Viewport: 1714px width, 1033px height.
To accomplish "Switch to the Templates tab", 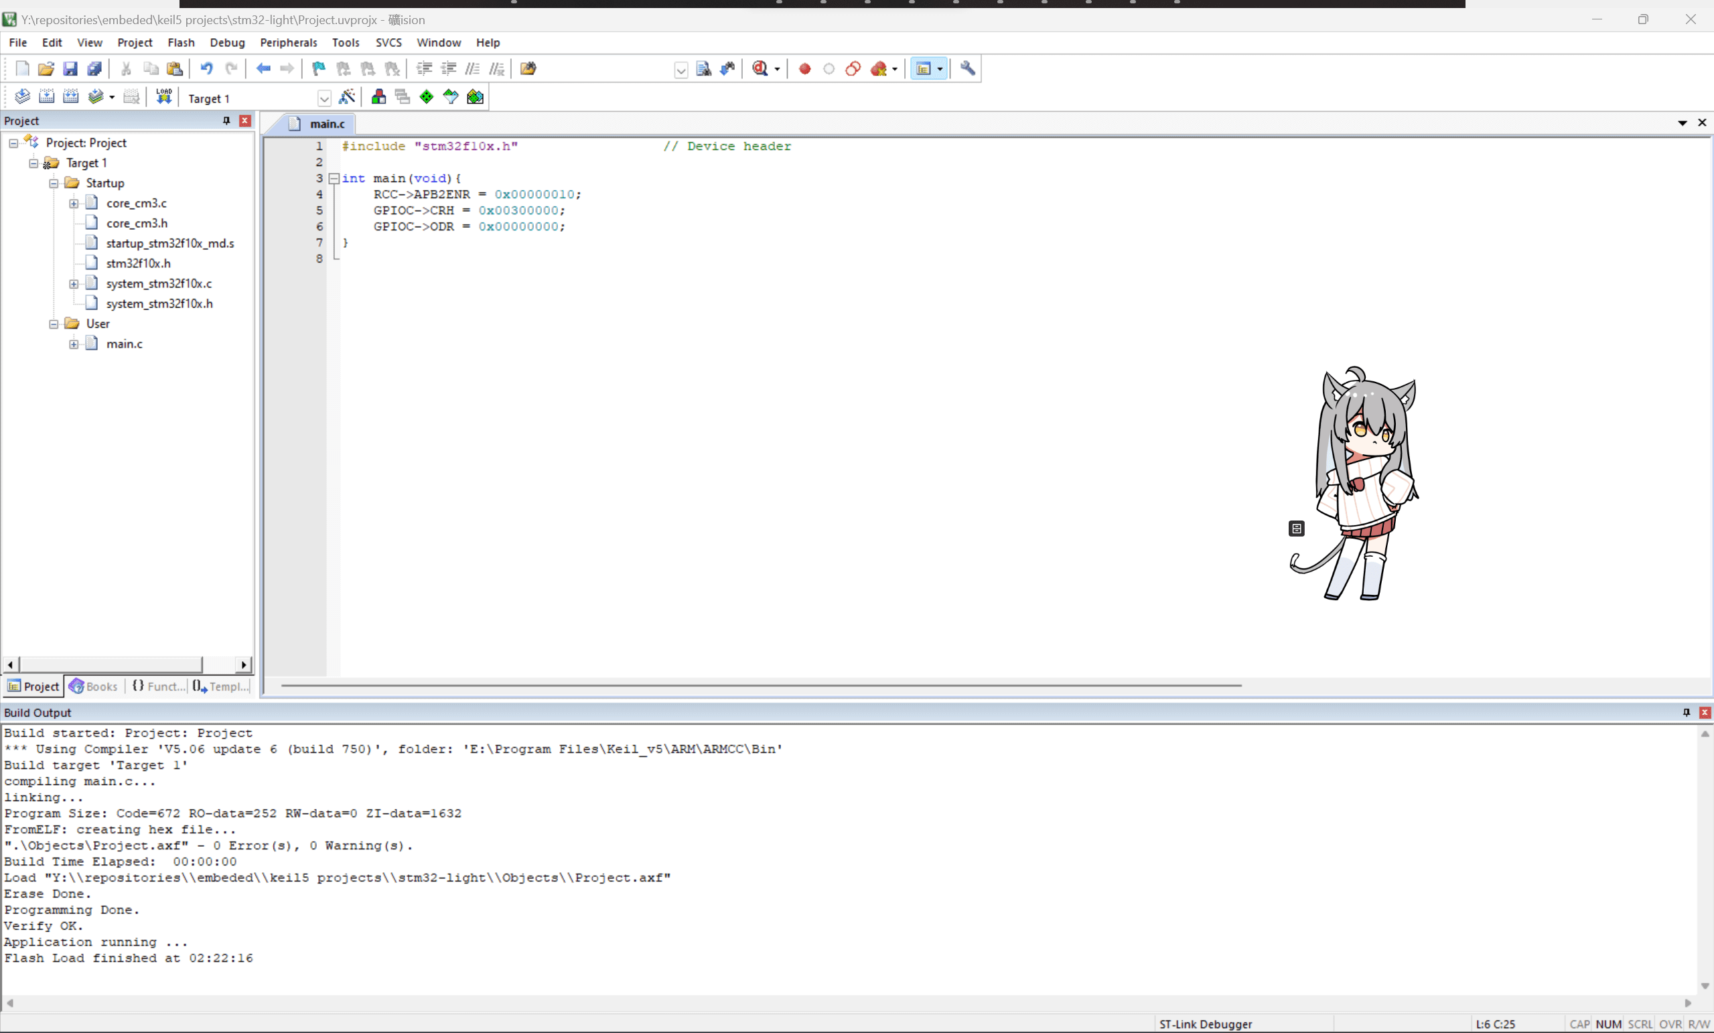I will click(220, 687).
